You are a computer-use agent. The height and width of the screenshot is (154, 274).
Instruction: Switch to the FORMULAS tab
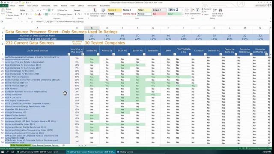click(46, 6)
